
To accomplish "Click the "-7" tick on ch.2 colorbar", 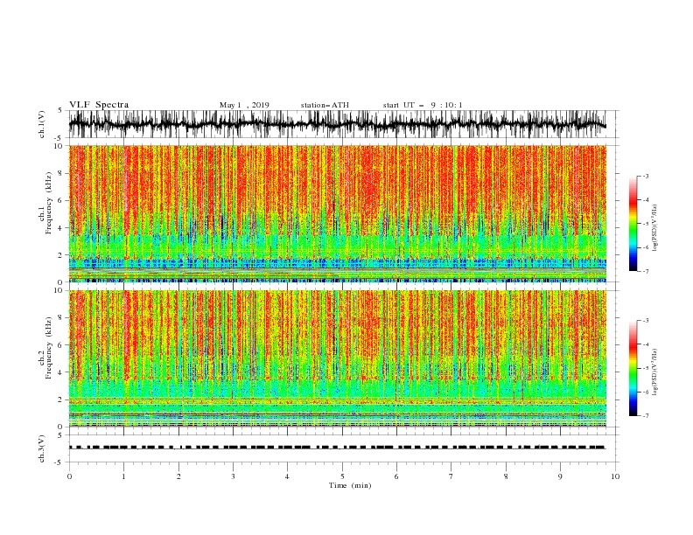I will click(x=646, y=416).
